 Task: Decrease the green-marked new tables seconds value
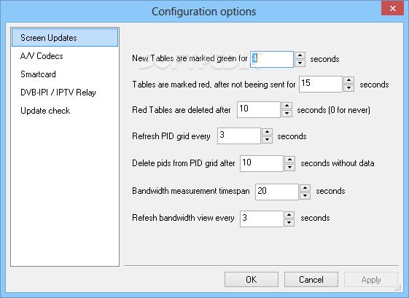coord(300,63)
